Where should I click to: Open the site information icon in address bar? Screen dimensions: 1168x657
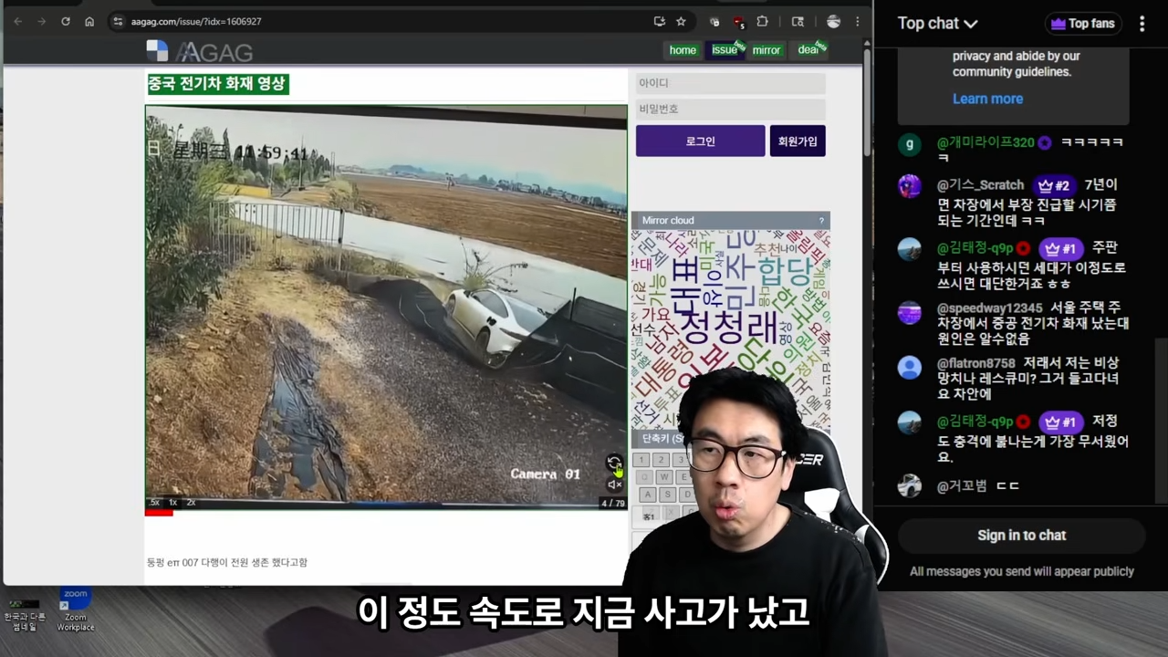coord(118,22)
